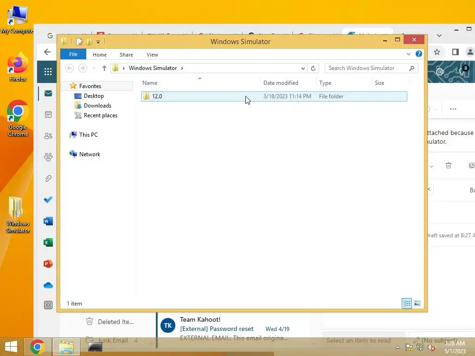Open Files paperclip in Outlook sidebar

(48, 178)
